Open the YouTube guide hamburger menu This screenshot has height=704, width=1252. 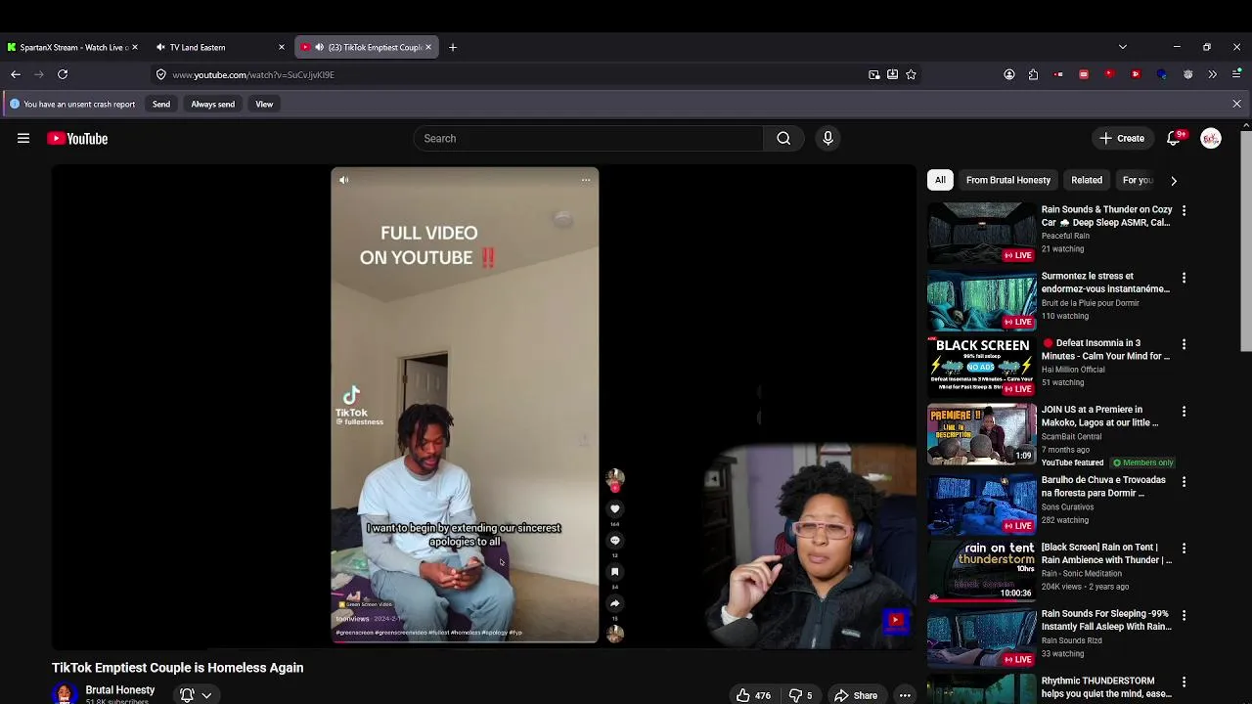click(23, 139)
